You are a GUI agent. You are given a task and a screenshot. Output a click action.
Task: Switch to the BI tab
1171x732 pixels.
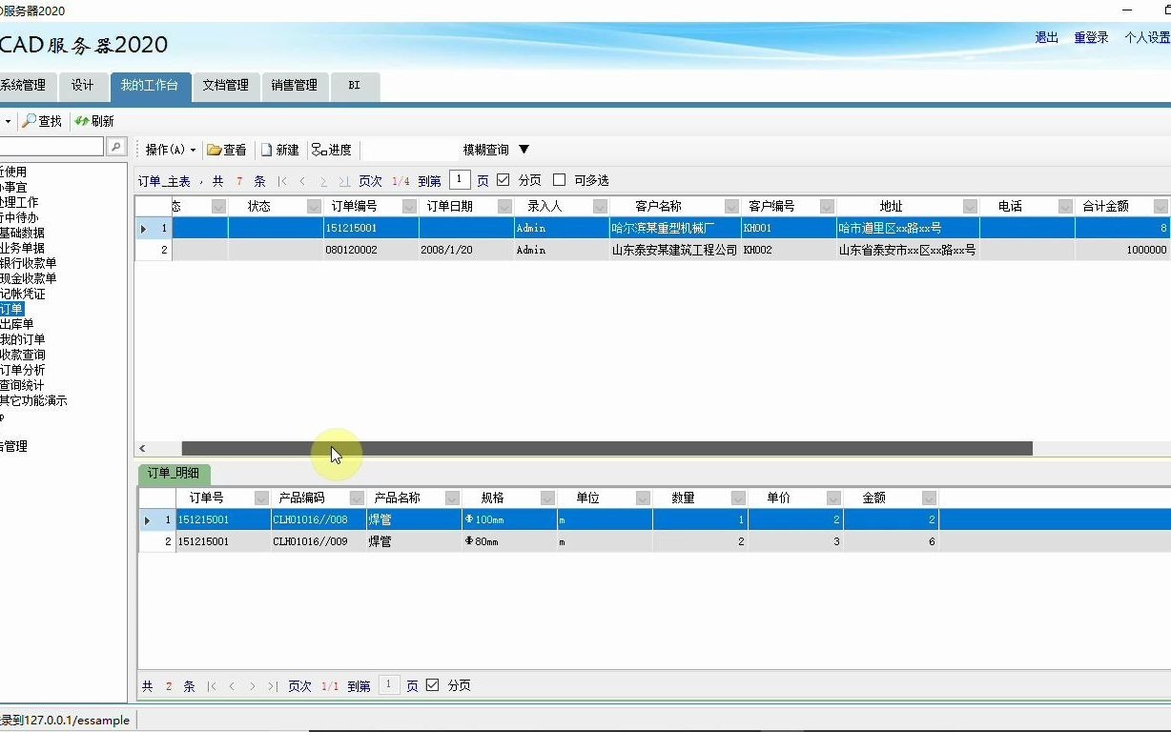click(x=354, y=86)
